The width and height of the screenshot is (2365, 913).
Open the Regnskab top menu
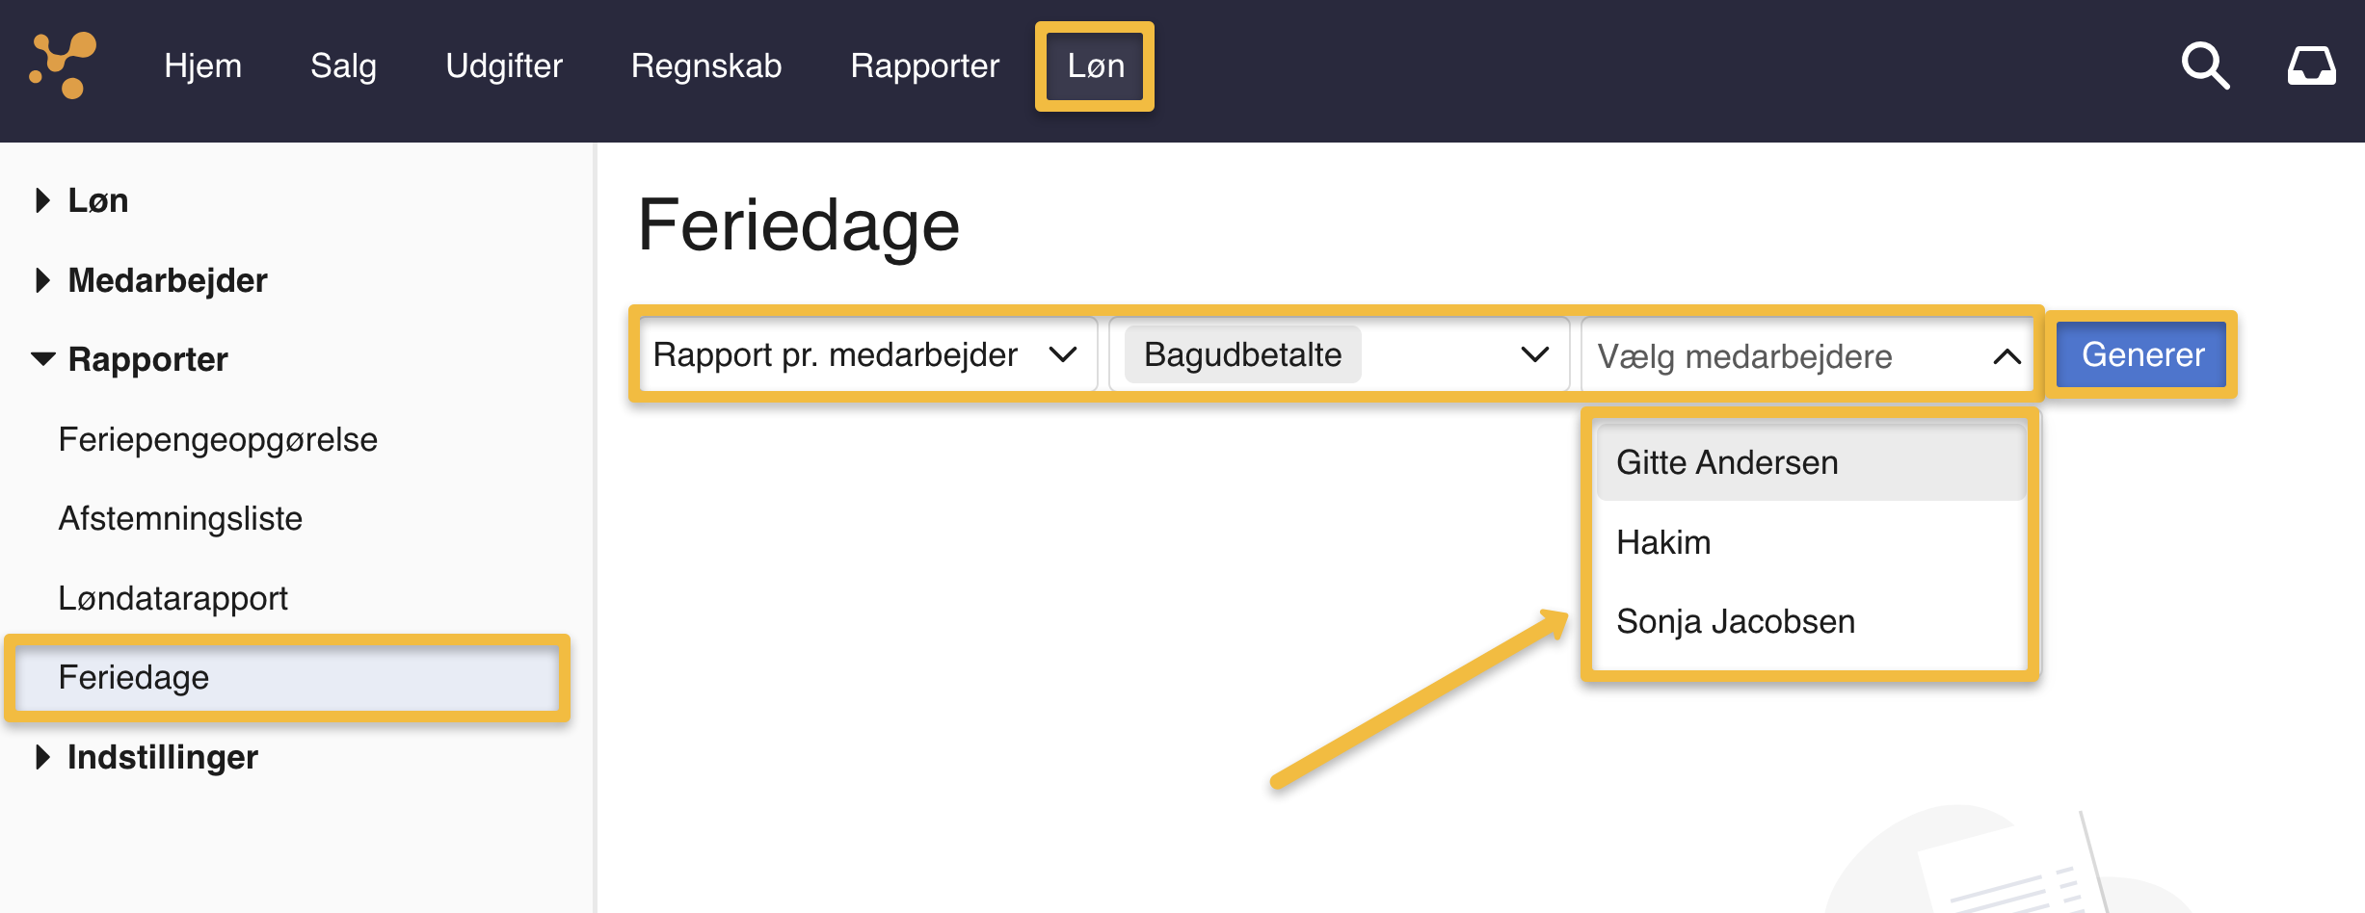705,65
